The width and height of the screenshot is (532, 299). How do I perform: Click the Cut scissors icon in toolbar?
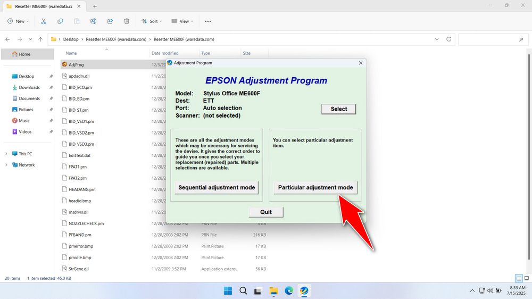click(x=44, y=21)
